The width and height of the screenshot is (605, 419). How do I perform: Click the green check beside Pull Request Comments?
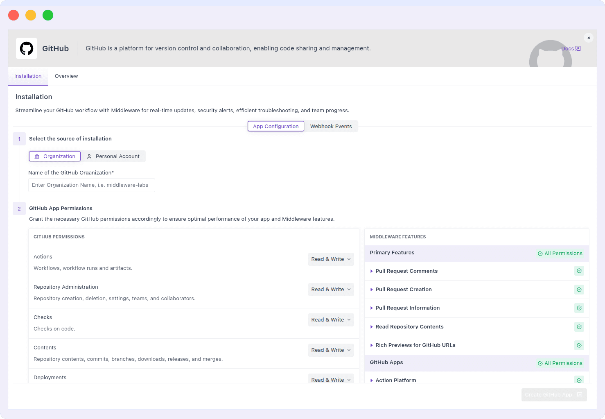579,271
